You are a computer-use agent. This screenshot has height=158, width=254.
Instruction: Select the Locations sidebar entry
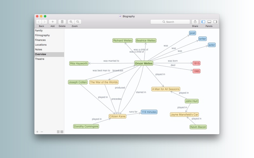[49, 45]
